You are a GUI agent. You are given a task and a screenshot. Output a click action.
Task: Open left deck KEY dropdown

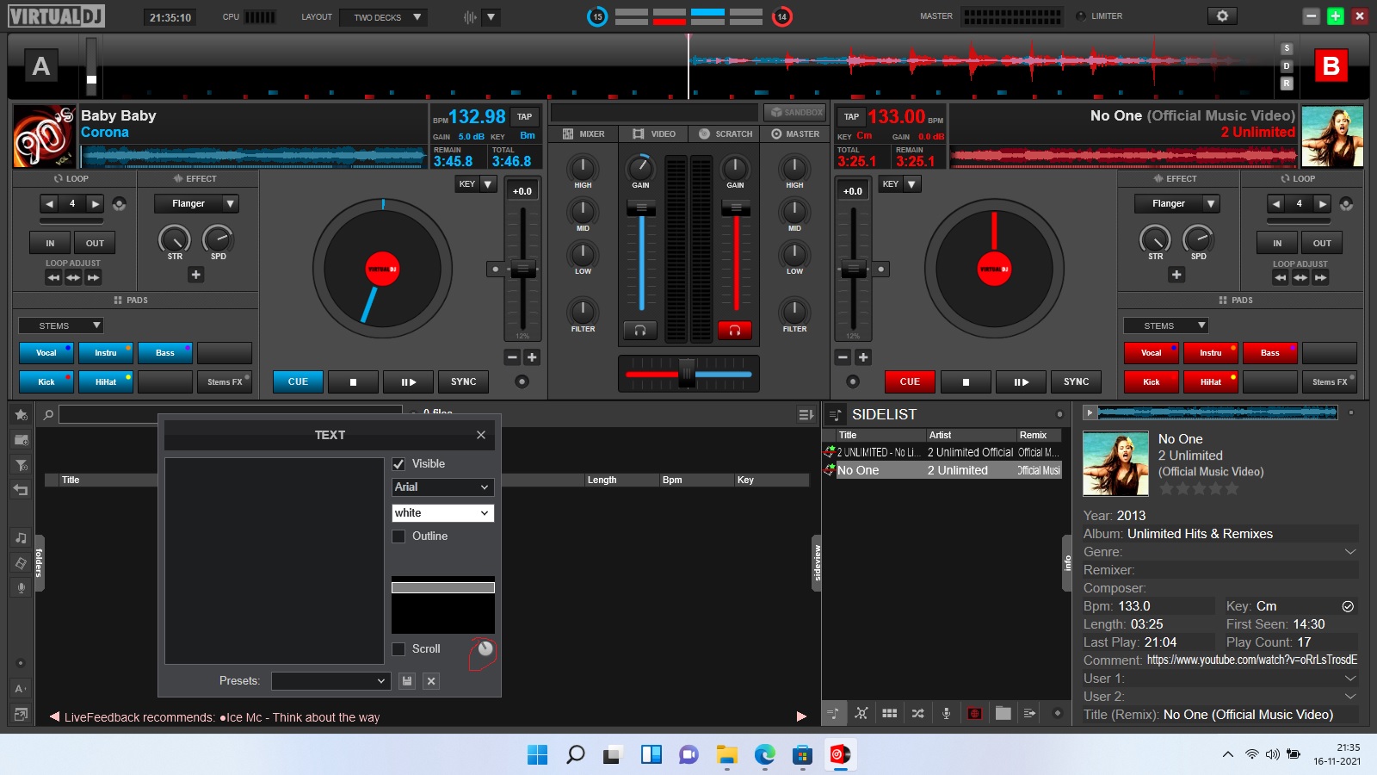[476, 184]
